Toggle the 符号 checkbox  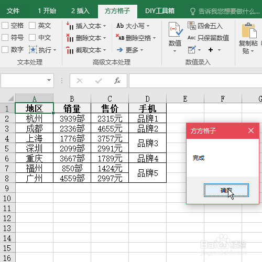tap(5, 37)
